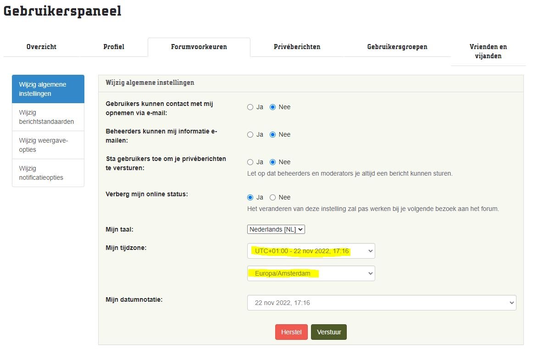Image resolution: width=533 pixels, height=360 pixels.
Task: Select Nee for administrator information e-mails
Action: tap(272, 135)
